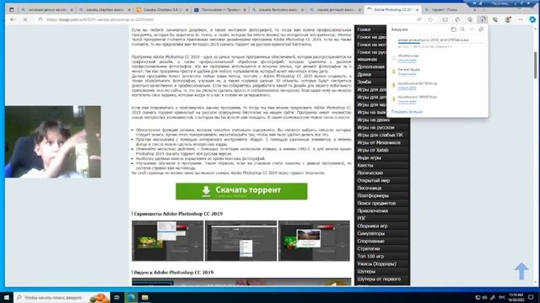Open the Windows Start menu
The width and height of the screenshot is (540, 303).
click(x=7, y=297)
